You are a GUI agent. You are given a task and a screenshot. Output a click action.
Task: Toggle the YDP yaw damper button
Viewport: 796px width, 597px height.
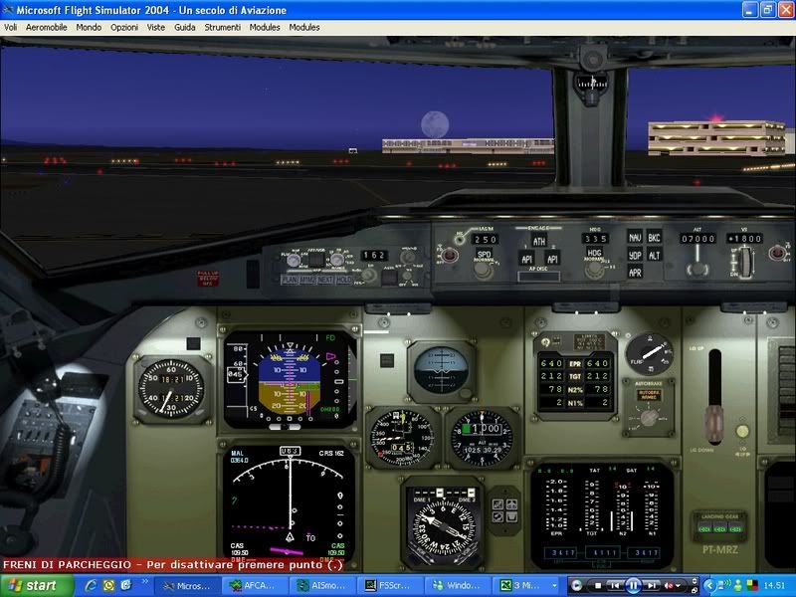635,255
